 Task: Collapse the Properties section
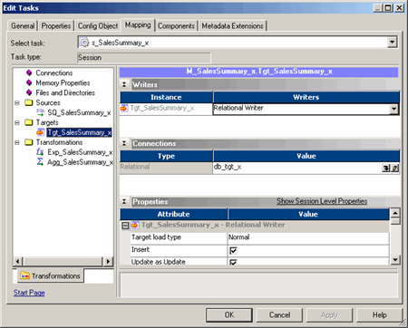[124, 201]
